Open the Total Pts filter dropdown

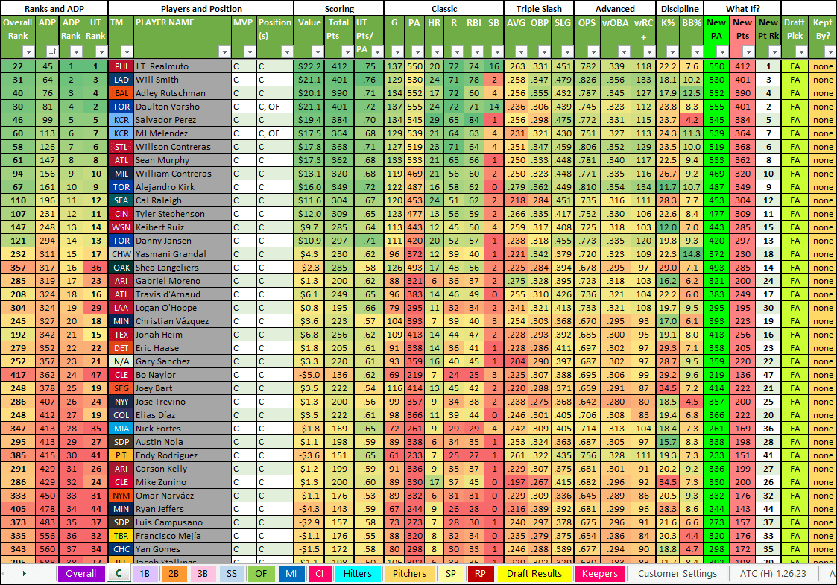[x=347, y=51]
